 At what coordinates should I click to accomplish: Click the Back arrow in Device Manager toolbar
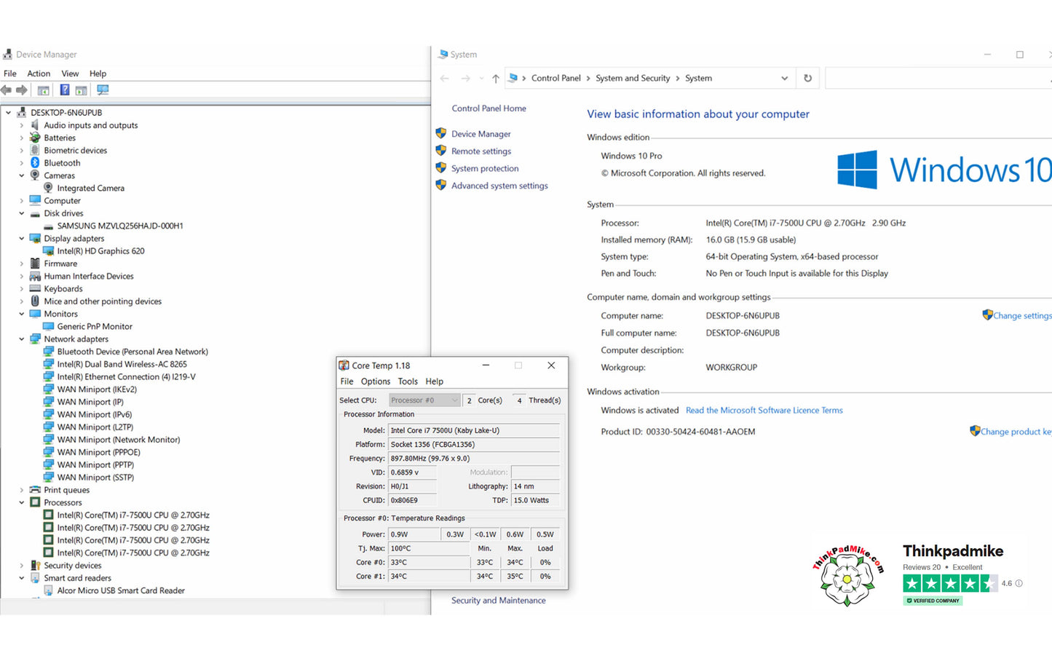[7, 90]
